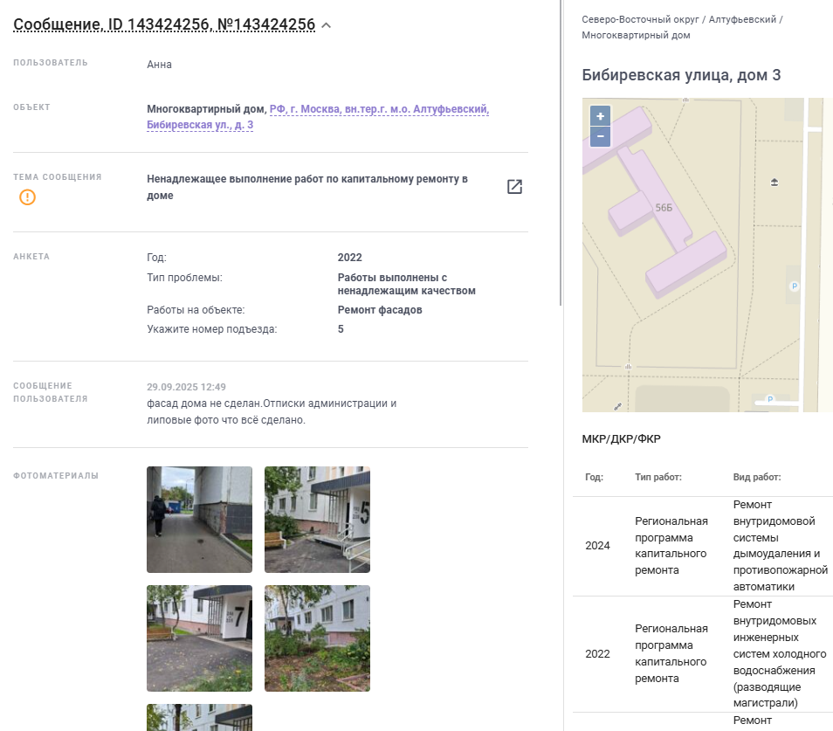Screen dimensions: 833x731
Task: Click the 'Бибиревская улица, дом 3' title
Action: (x=681, y=75)
